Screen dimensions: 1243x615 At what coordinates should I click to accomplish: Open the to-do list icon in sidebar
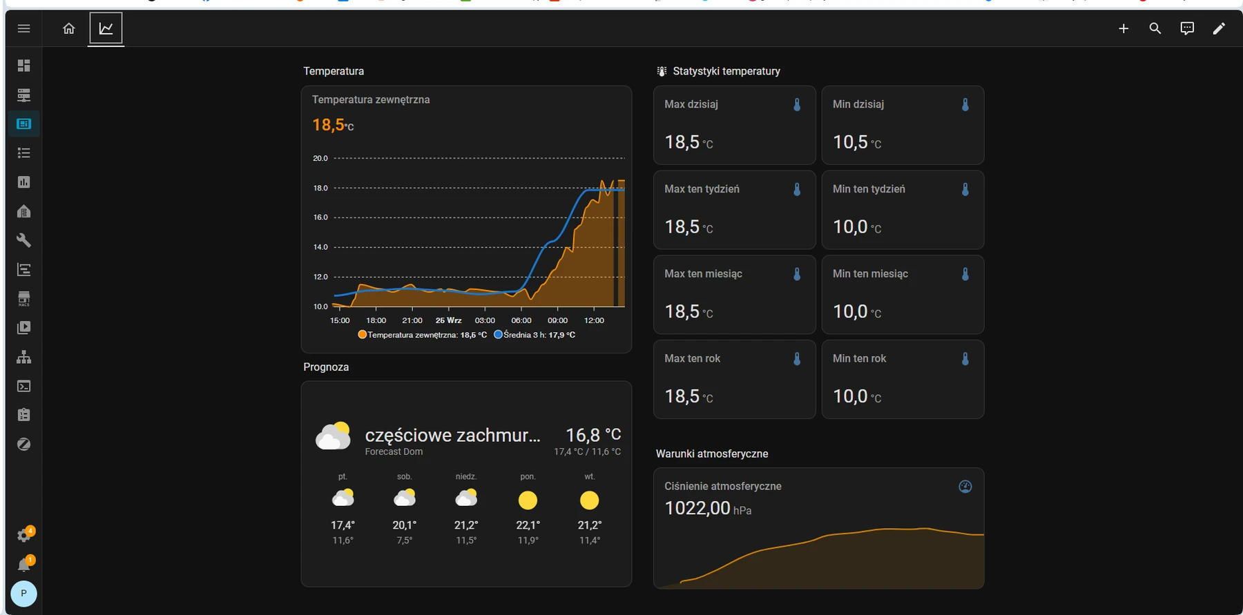23,153
